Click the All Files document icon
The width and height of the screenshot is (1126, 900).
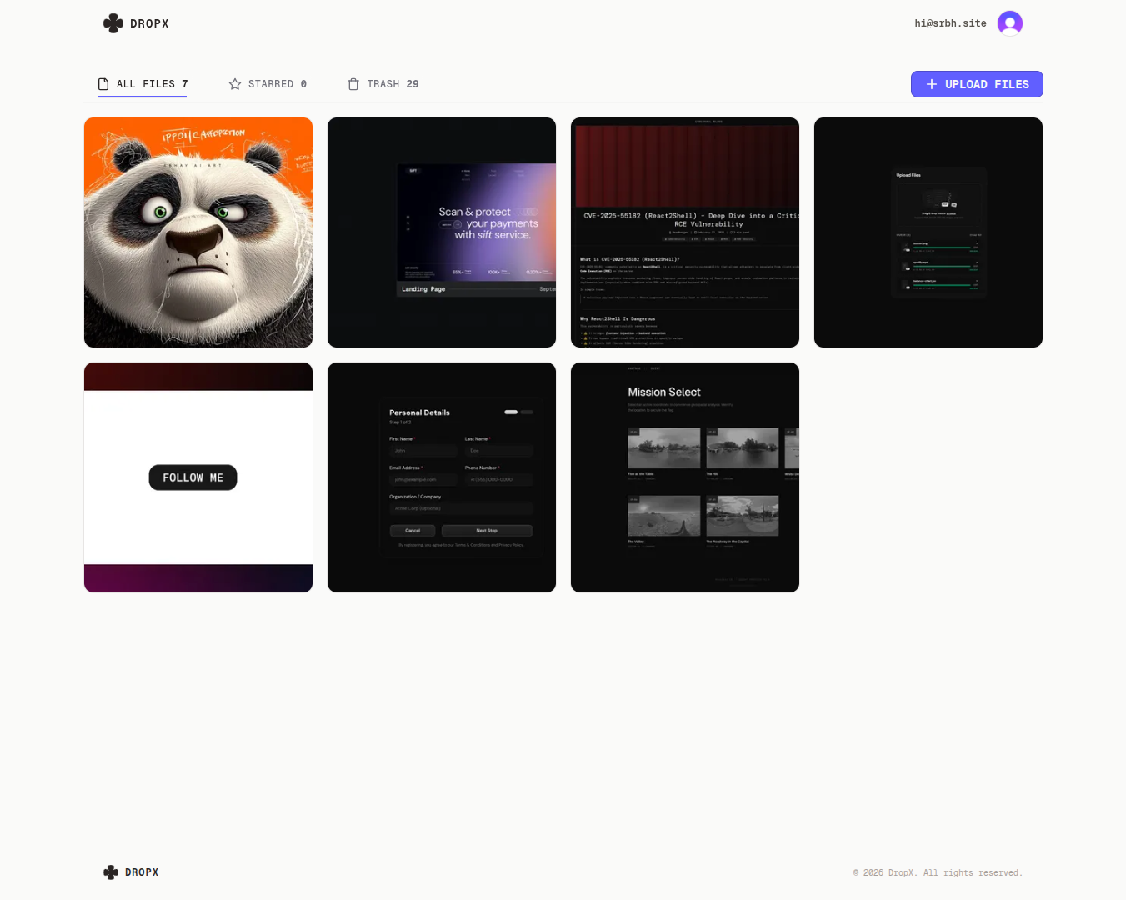point(103,84)
